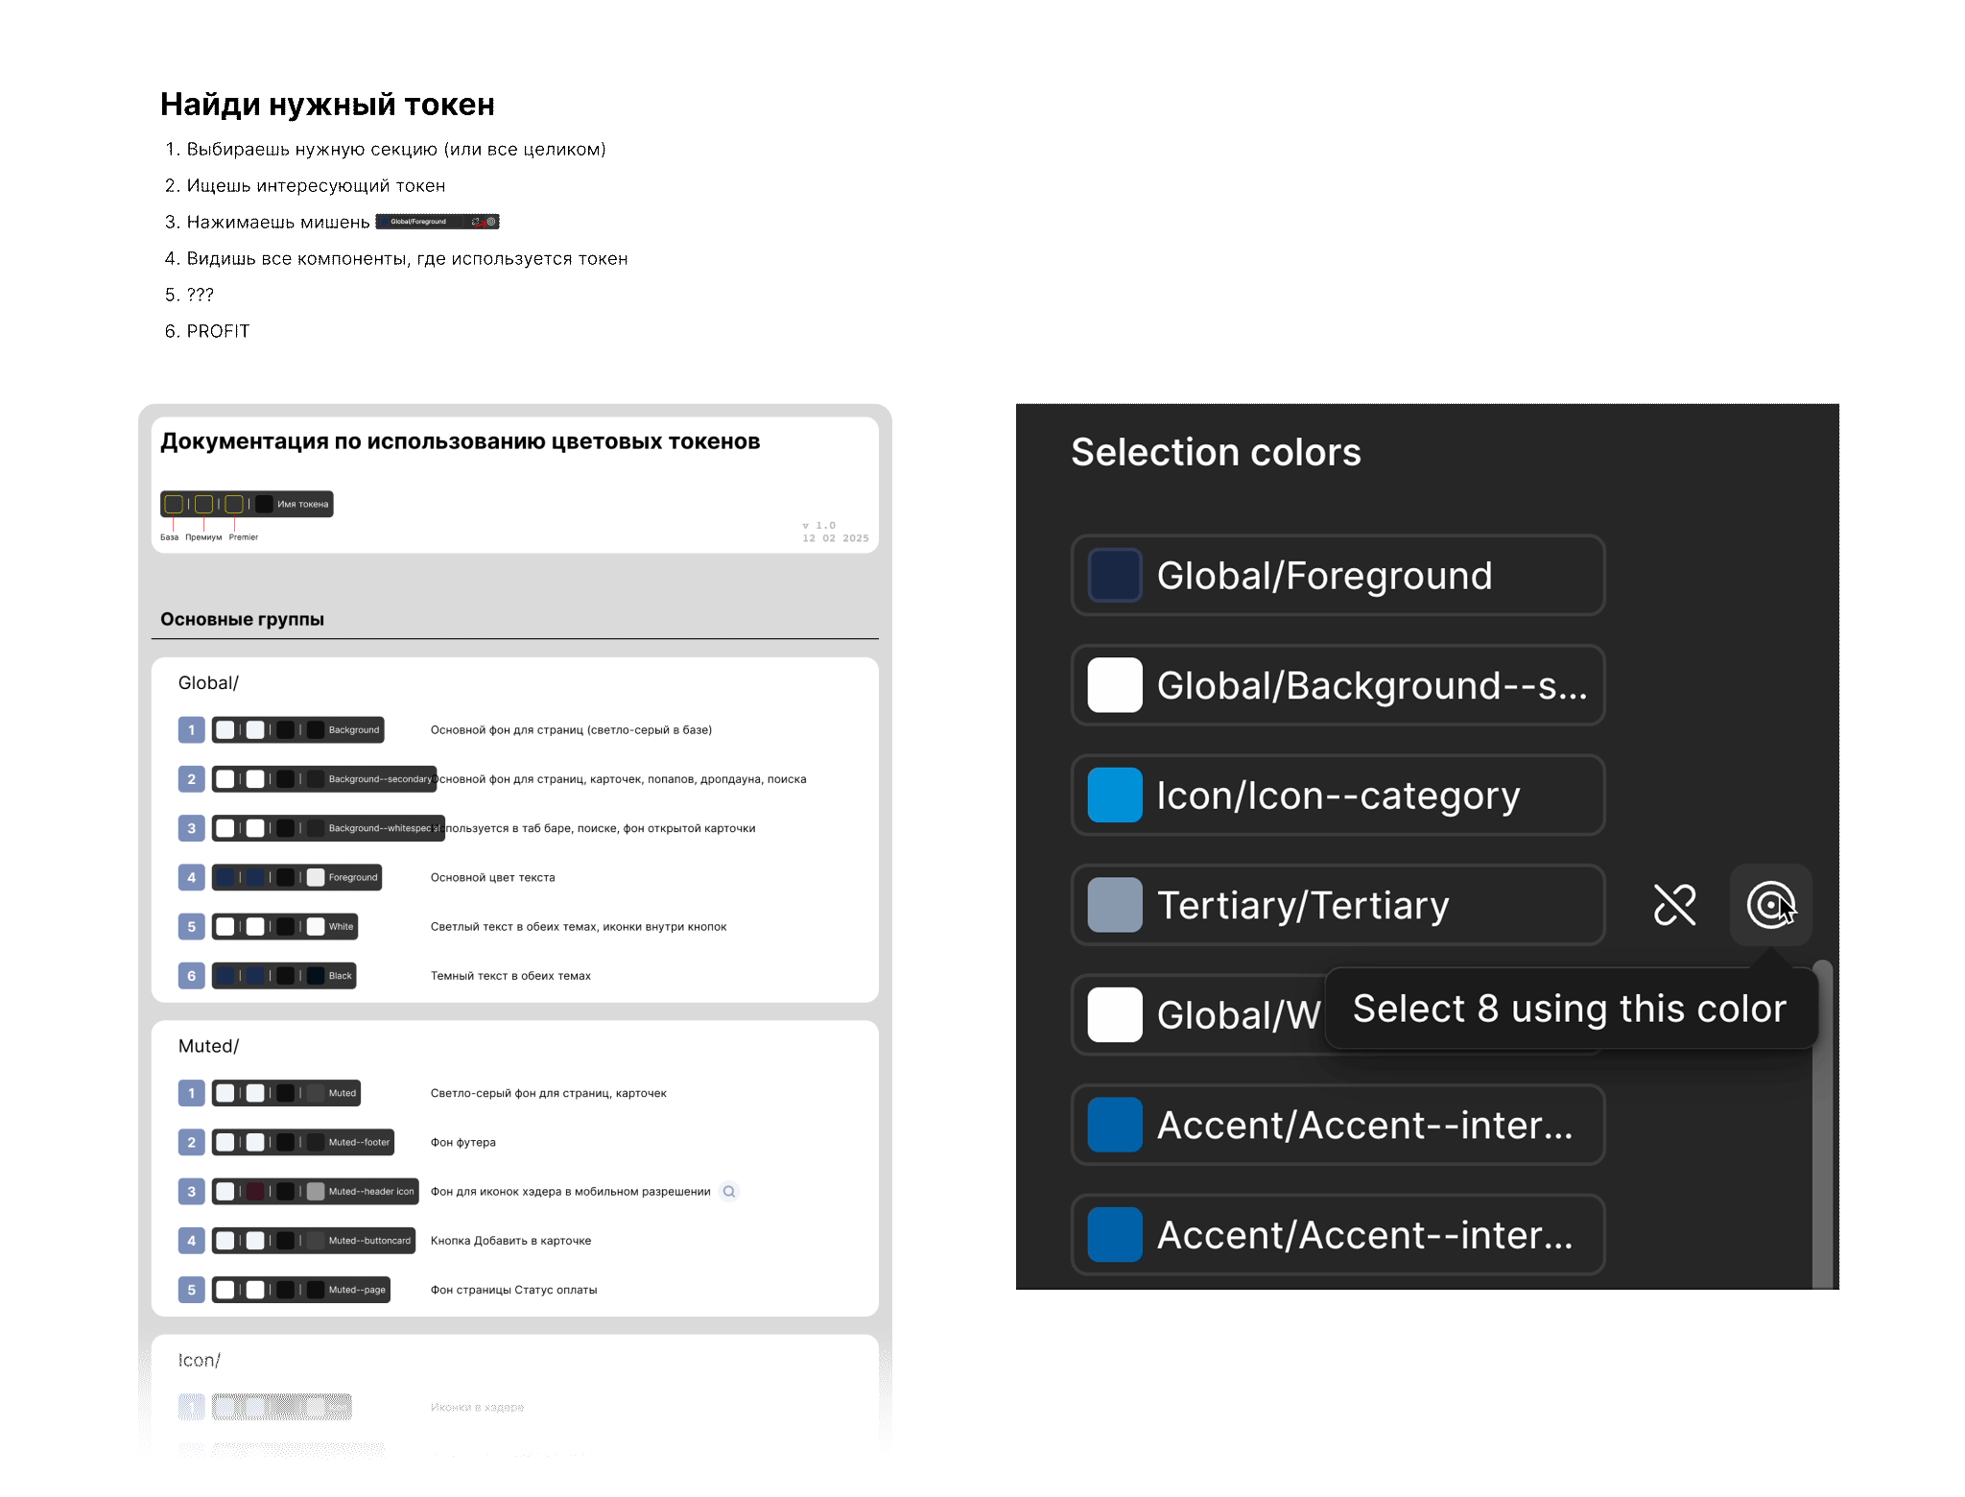The image size is (1965, 1497).
Task: Select the first Accent/Accent--inter style row
Action: [1337, 1125]
